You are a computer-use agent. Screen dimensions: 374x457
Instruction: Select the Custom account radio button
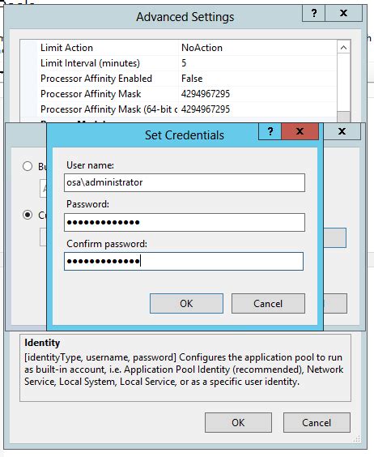[28, 215]
